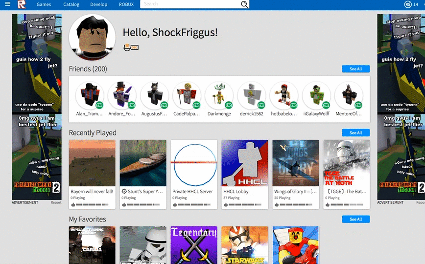Click hotbabelo's in-game status icon
The width and height of the screenshot is (425, 264).
(x=294, y=105)
